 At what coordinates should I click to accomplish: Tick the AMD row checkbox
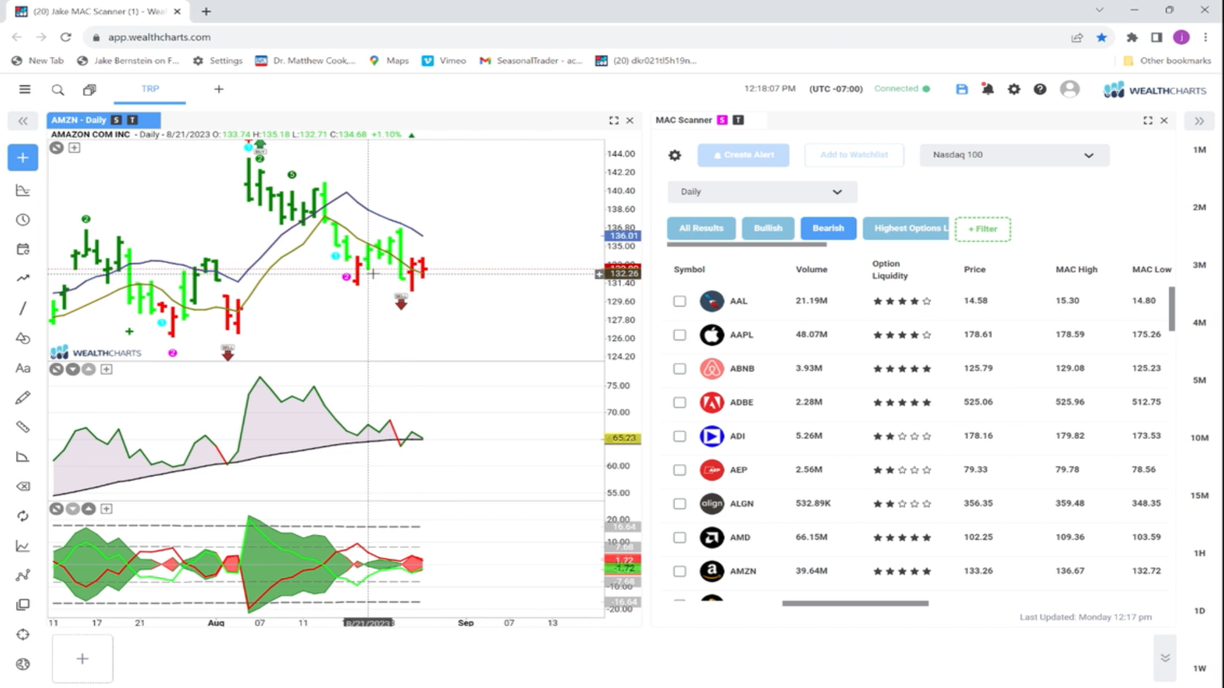(x=680, y=538)
